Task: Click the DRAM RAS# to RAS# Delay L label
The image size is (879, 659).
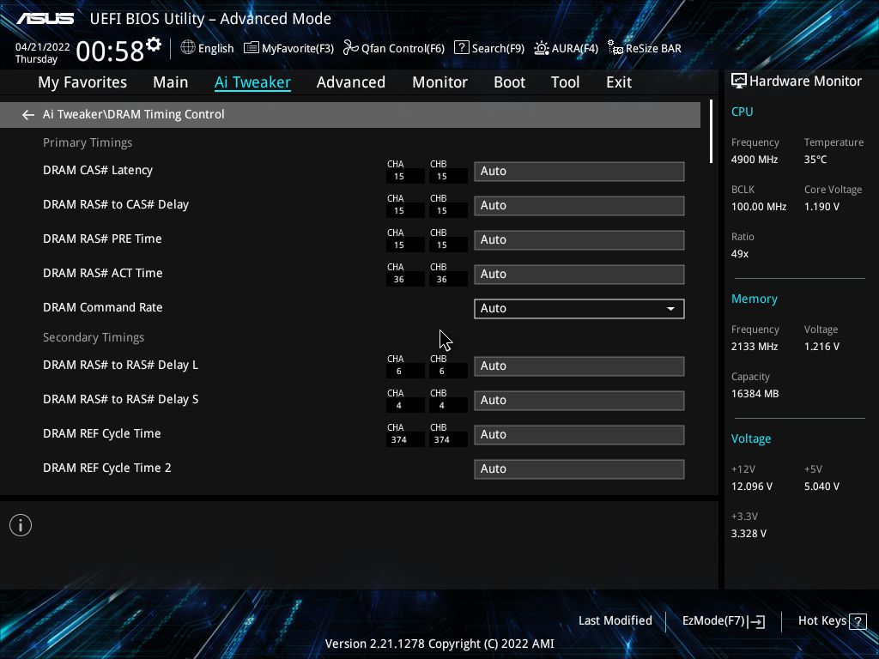Action: [x=120, y=365]
